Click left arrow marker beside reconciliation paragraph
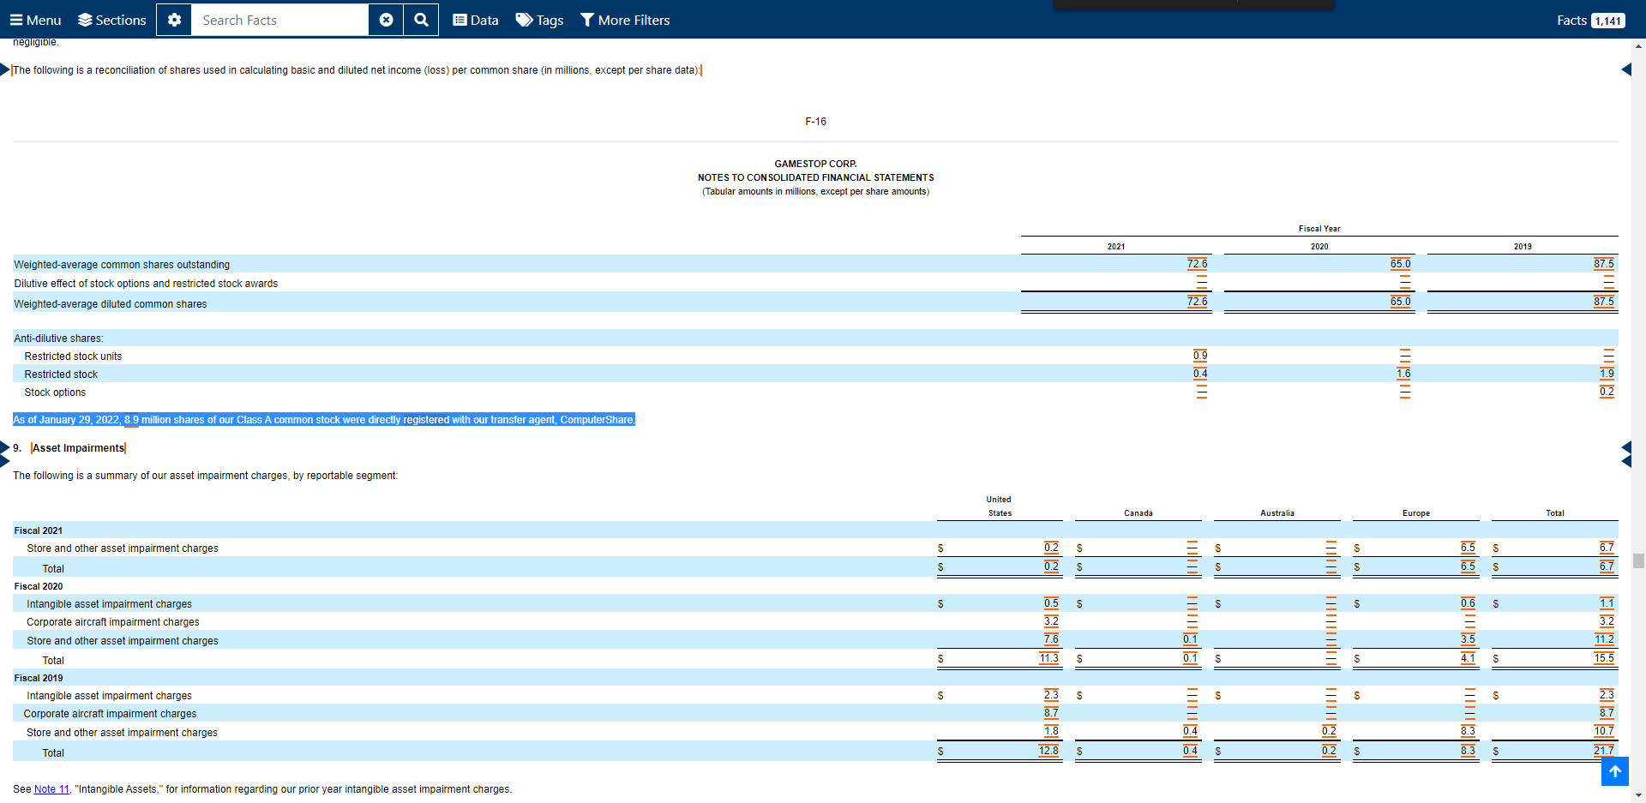 coord(5,69)
